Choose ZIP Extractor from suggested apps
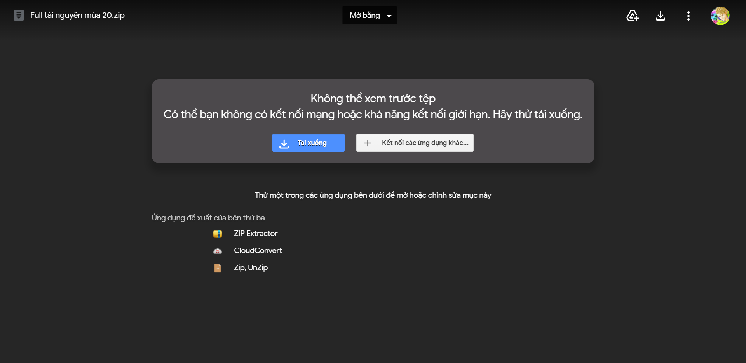This screenshot has width=746, height=363. click(255, 234)
